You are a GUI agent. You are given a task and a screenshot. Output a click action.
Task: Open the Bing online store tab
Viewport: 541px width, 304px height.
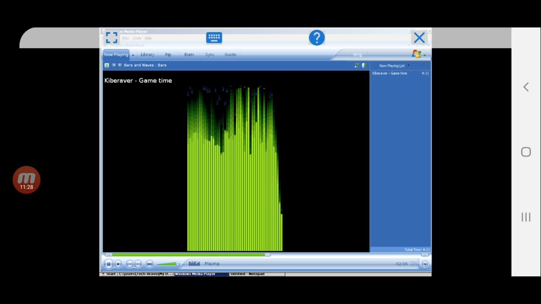(x=358, y=54)
